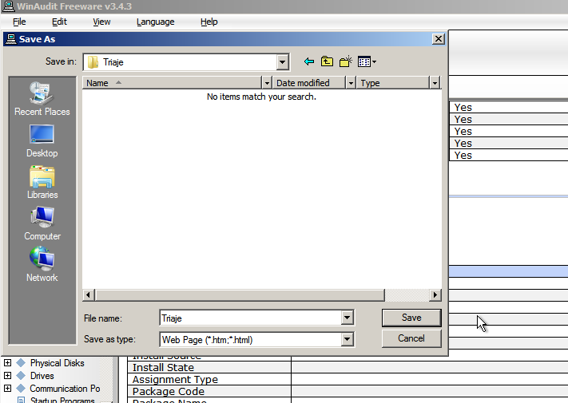Image resolution: width=568 pixels, height=403 pixels.
Task: Expand the Communication Po tree node
Action: [x=8, y=388]
